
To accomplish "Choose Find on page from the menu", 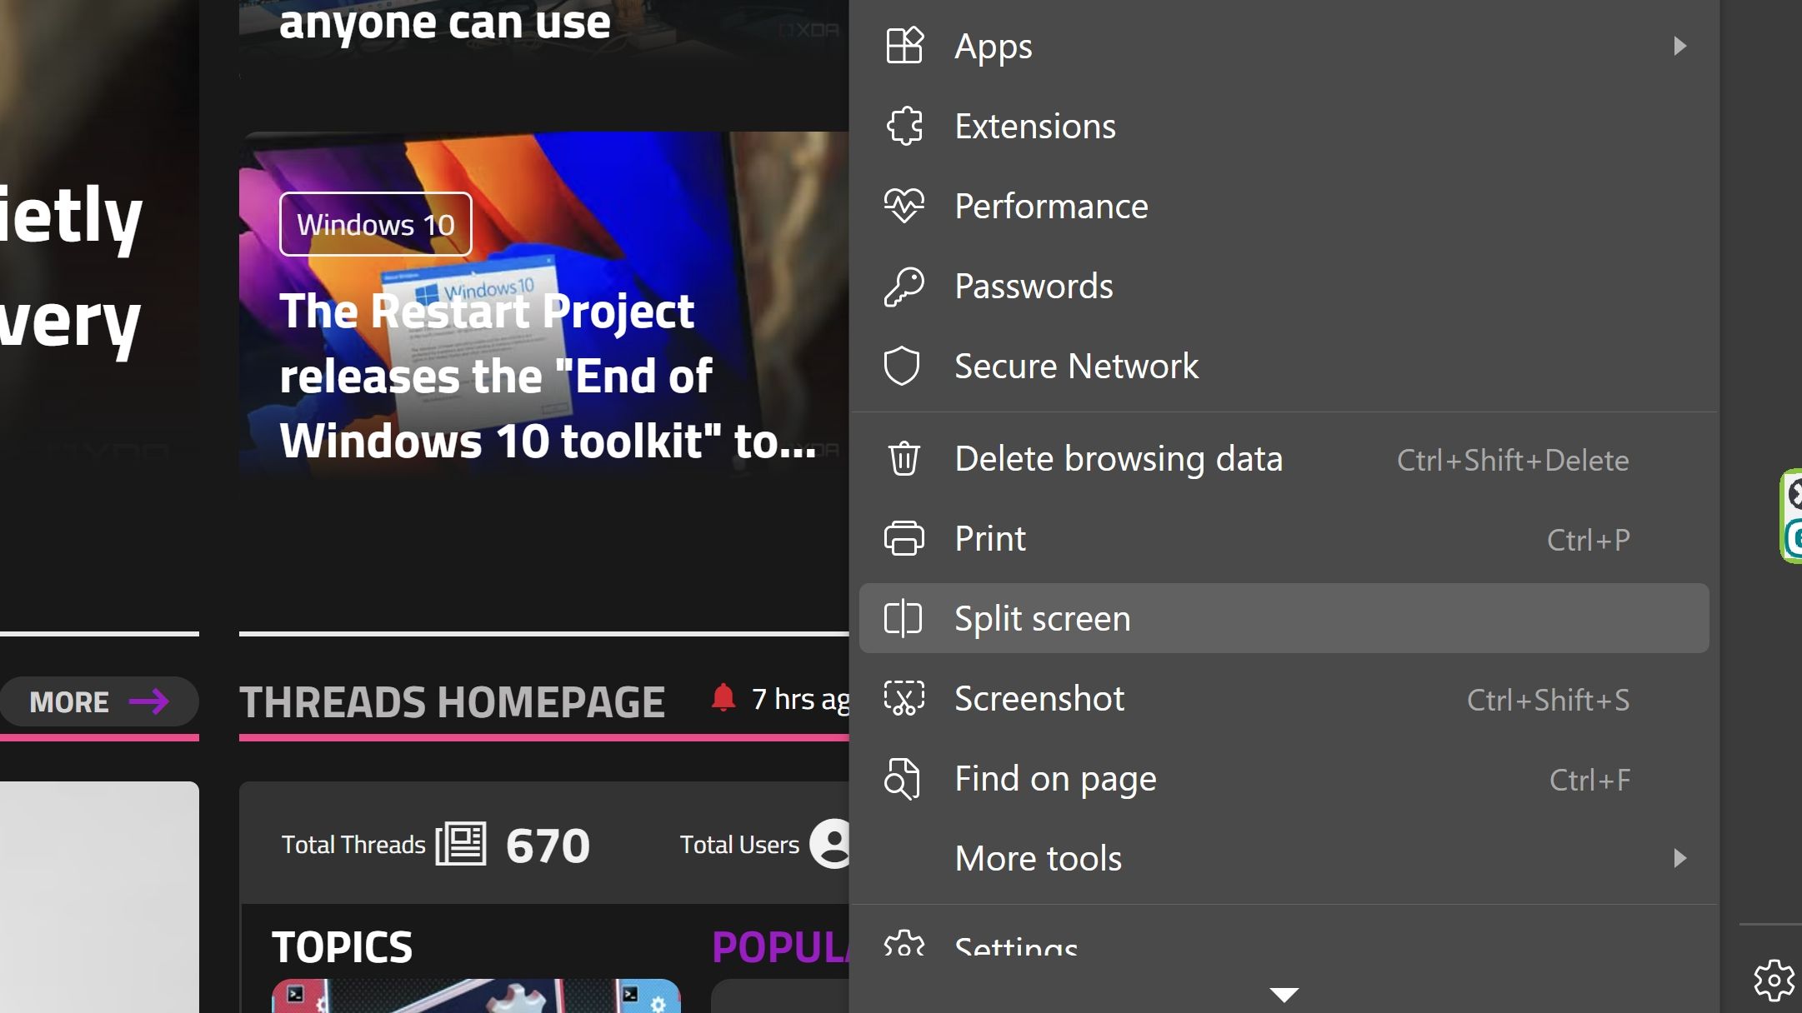I will [x=1055, y=779].
